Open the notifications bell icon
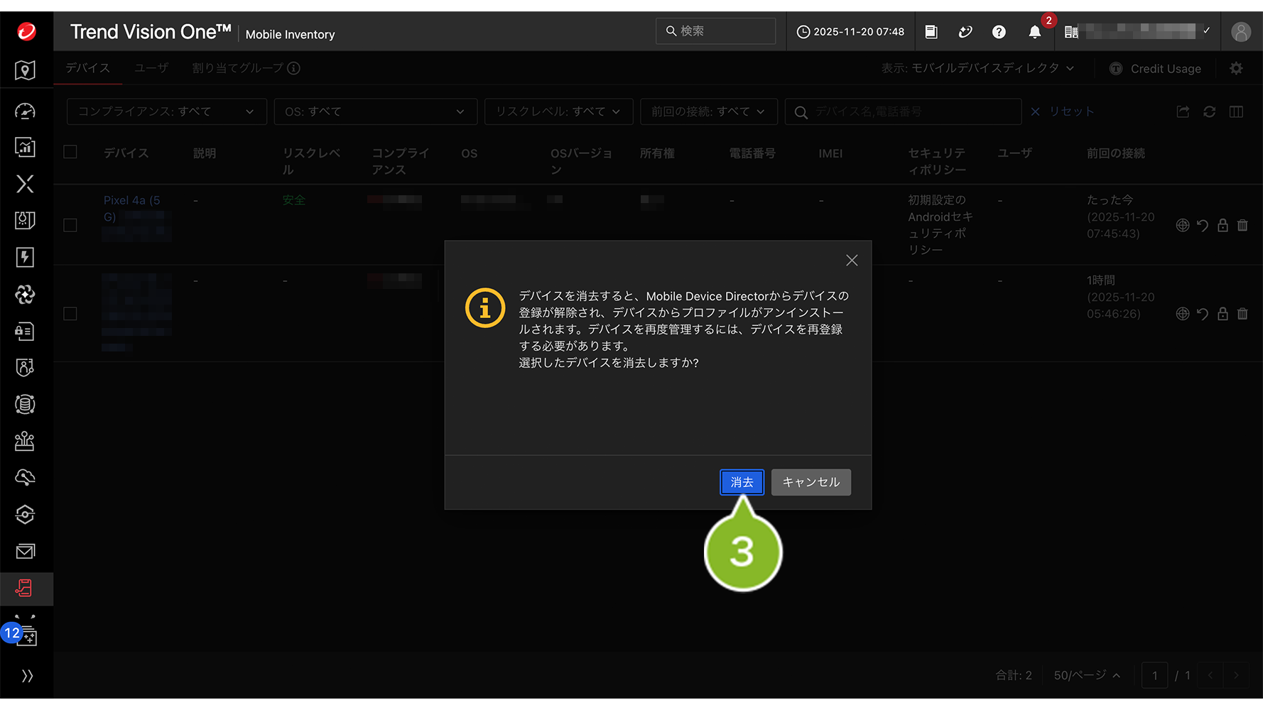This screenshot has height=710, width=1263. 1034,32
